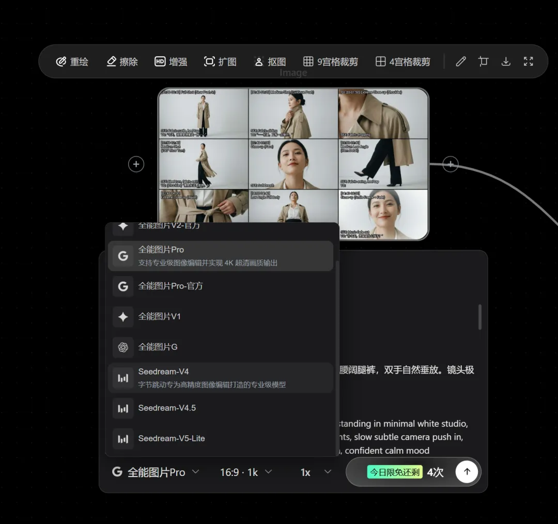Image resolution: width=558 pixels, height=524 pixels.
Task: Select the 全能图片V1 model option
Action: coord(221,316)
